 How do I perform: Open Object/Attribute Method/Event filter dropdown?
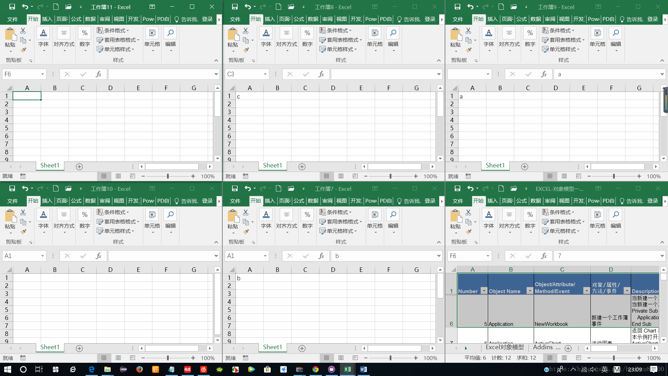[x=586, y=291]
